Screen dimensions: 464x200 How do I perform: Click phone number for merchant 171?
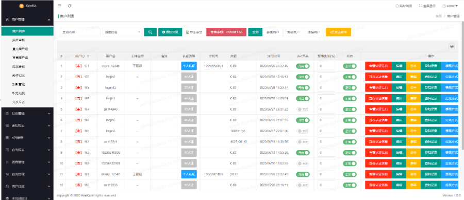(x=213, y=66)
